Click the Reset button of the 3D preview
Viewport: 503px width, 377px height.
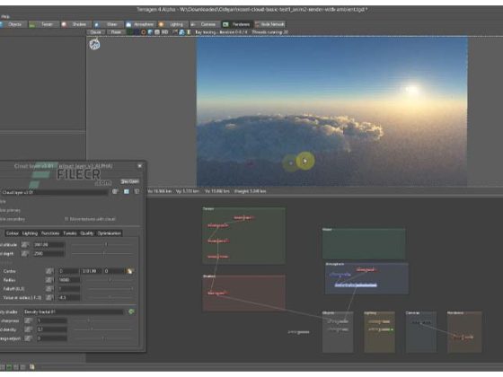[116, 32]
